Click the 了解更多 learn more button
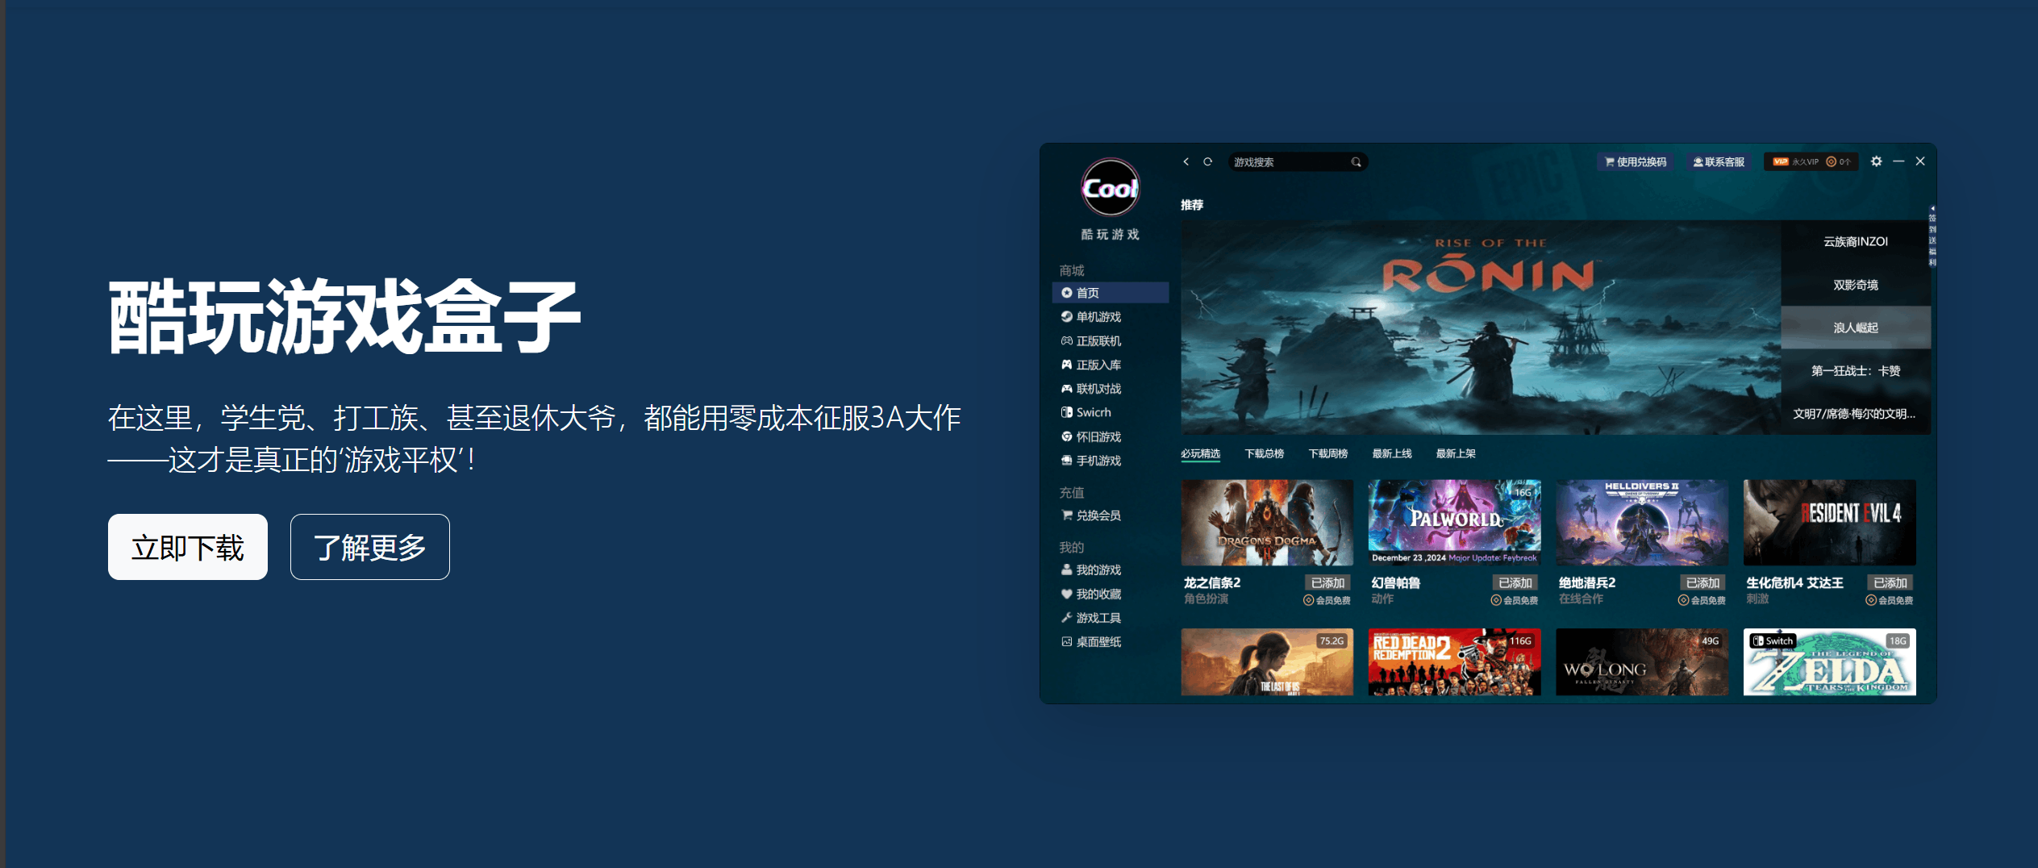 click(369, 547)
